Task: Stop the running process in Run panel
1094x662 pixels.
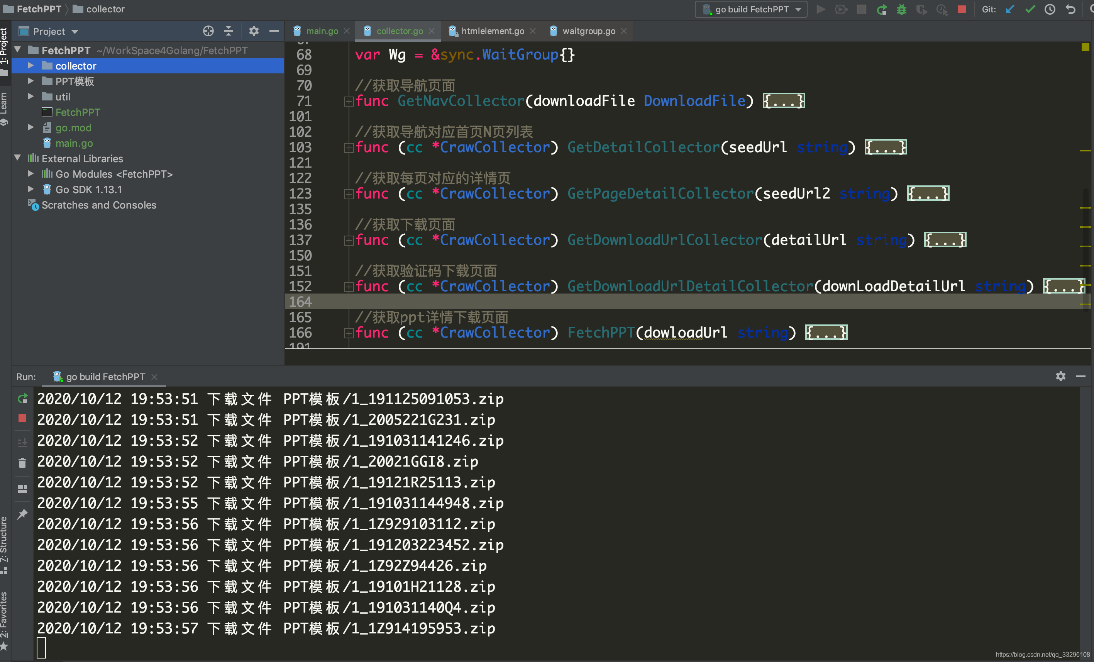Action: 22,418
